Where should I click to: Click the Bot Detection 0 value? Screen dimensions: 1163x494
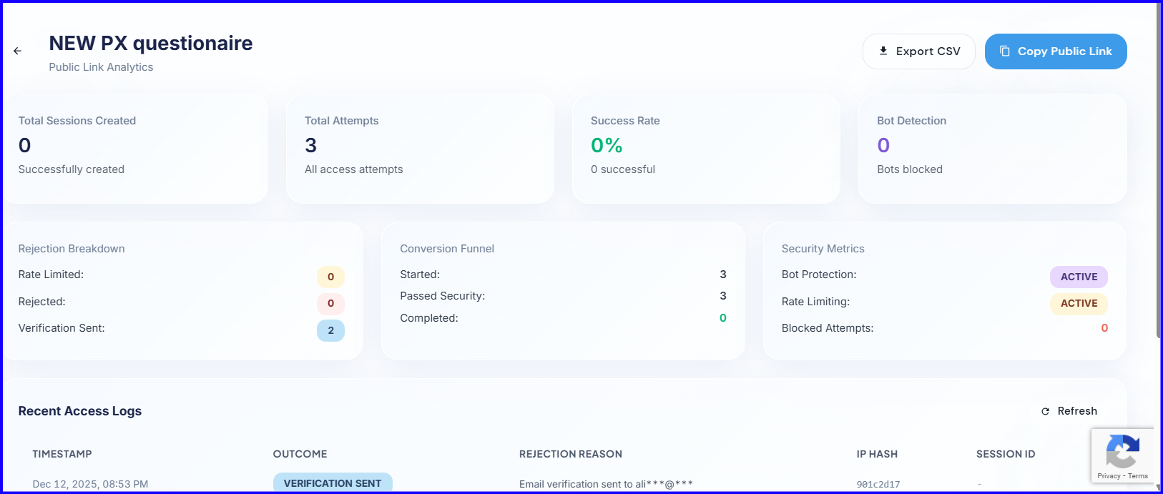click(x=883, y=145)
